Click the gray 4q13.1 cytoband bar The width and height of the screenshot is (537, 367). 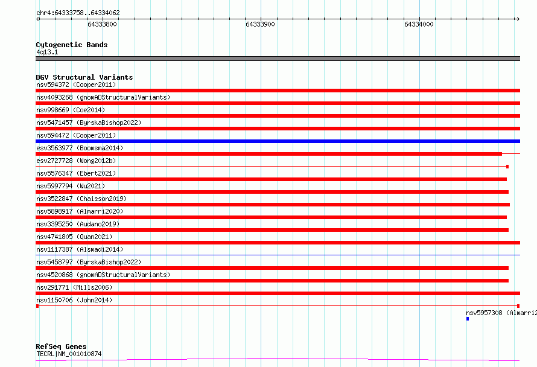click(x=278, y=59)
